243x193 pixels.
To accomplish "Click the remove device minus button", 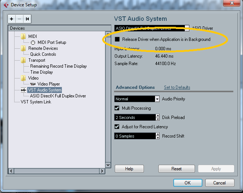I will click(x=19, y=19).
